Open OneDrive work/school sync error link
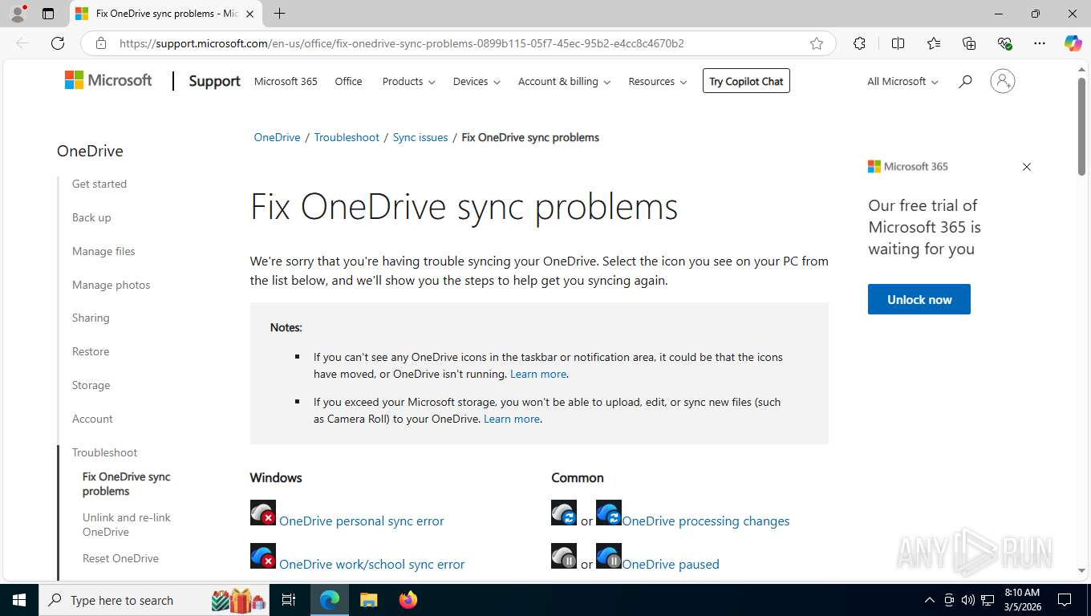1091x616 pixels. 371,565
